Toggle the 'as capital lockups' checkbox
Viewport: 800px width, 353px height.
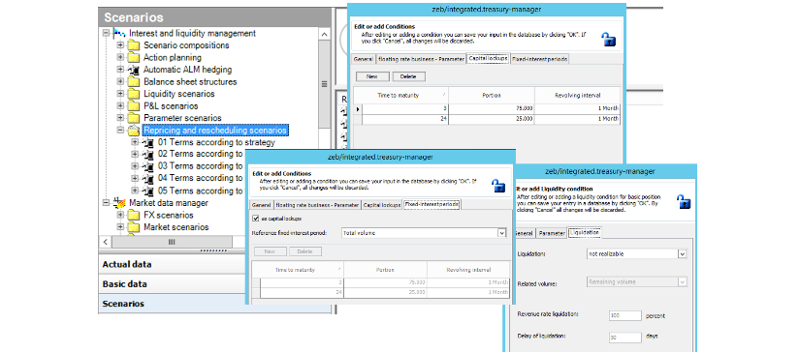click(256, 219)
